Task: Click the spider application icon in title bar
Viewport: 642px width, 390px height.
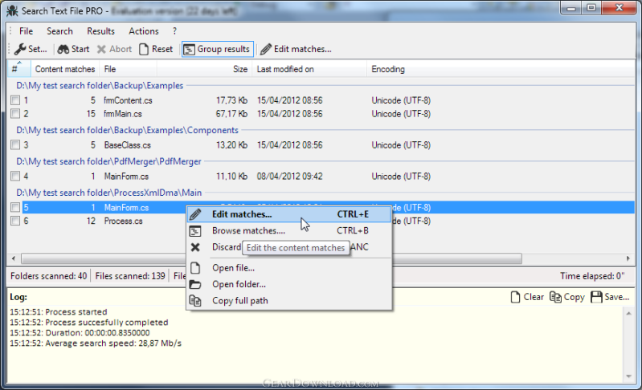Action: tap(12, 10)
